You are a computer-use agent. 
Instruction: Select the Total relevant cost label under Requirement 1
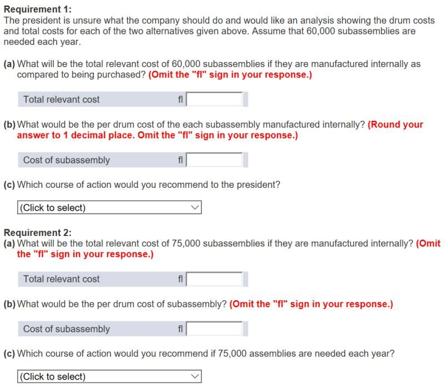tap(62, 100)
